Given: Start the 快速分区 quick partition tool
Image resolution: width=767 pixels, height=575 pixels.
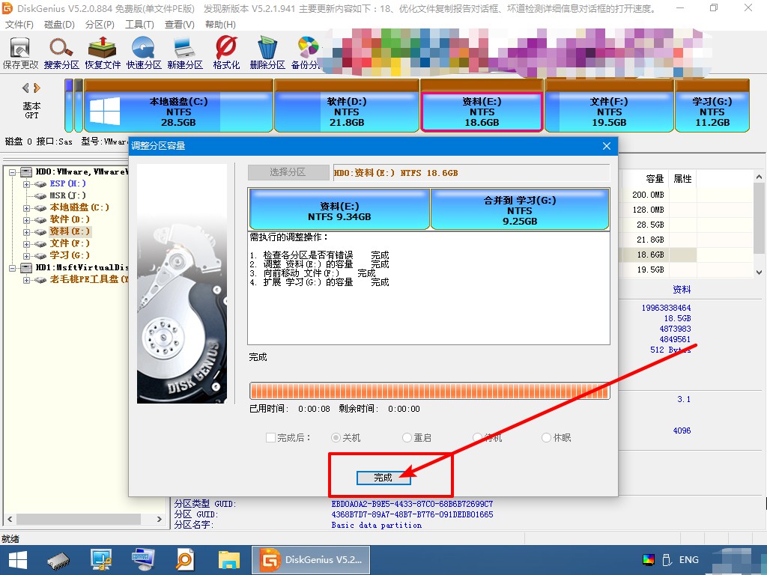Looking at the screenshot, I should click(x=144, y=53).
